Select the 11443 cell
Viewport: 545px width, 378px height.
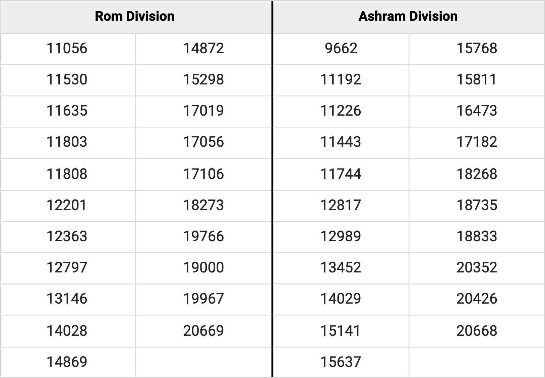[341, 143]
